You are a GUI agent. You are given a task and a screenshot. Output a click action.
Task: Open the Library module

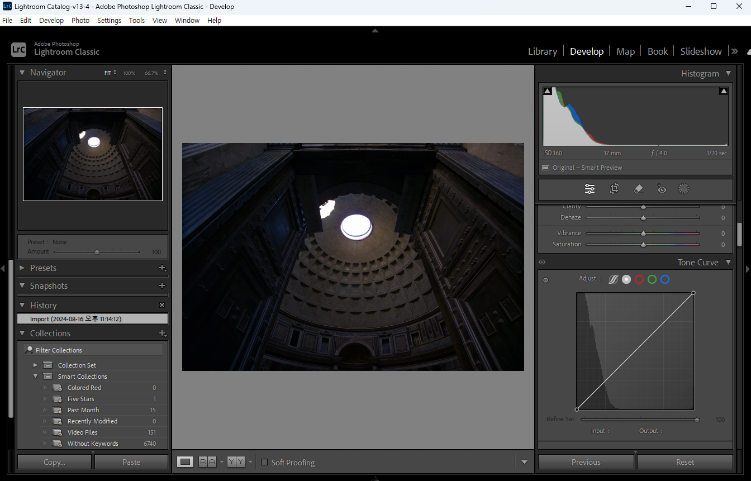[x=543, y=51]
